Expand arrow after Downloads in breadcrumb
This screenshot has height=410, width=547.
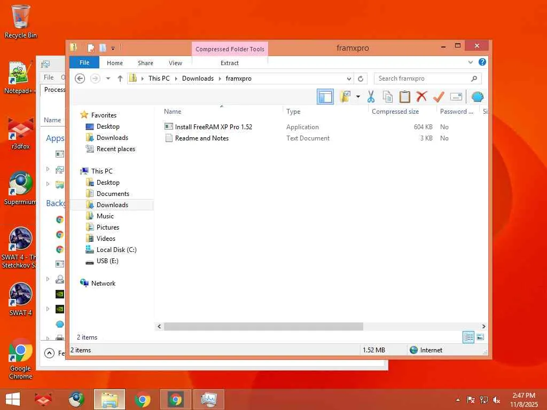coord(220,78)
